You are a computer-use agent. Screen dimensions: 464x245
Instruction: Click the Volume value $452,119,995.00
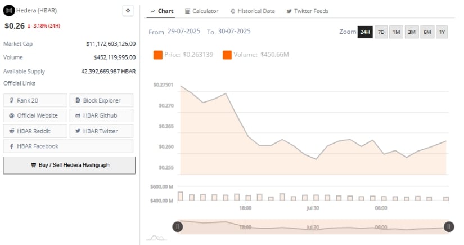[x=115, y=57]
